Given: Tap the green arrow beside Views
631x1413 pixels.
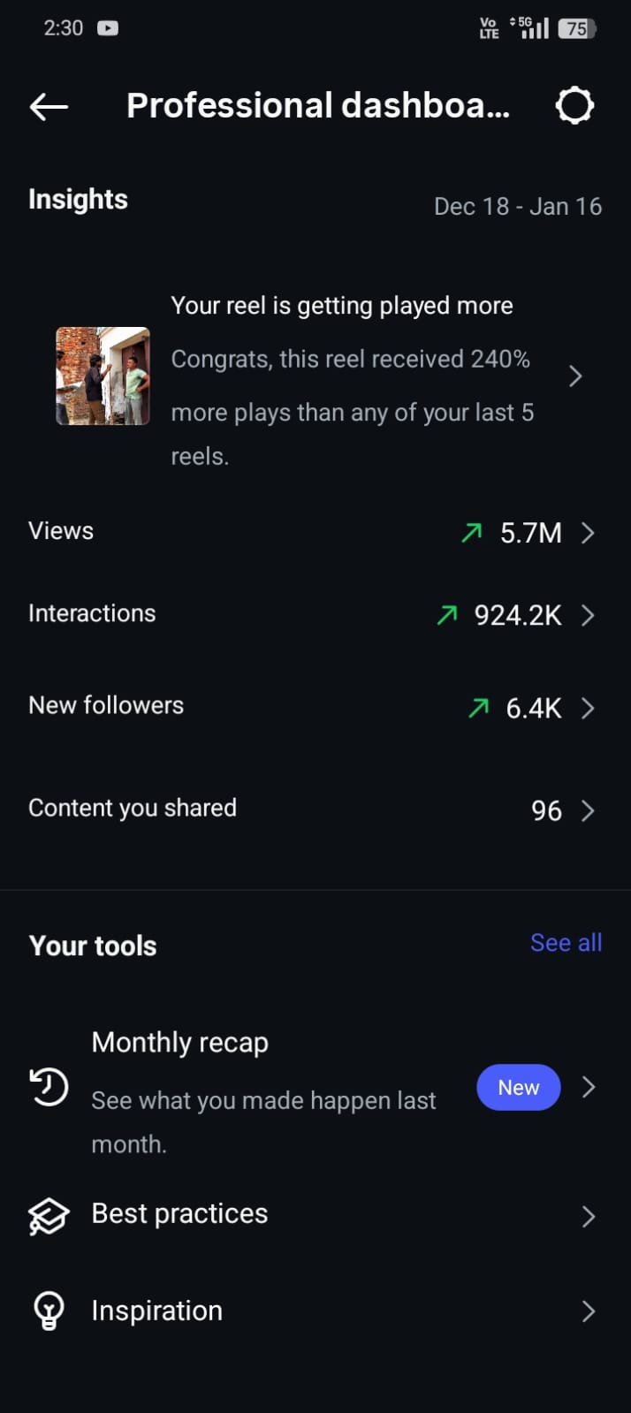Looking at the screenshot, I should coord(472,532).
